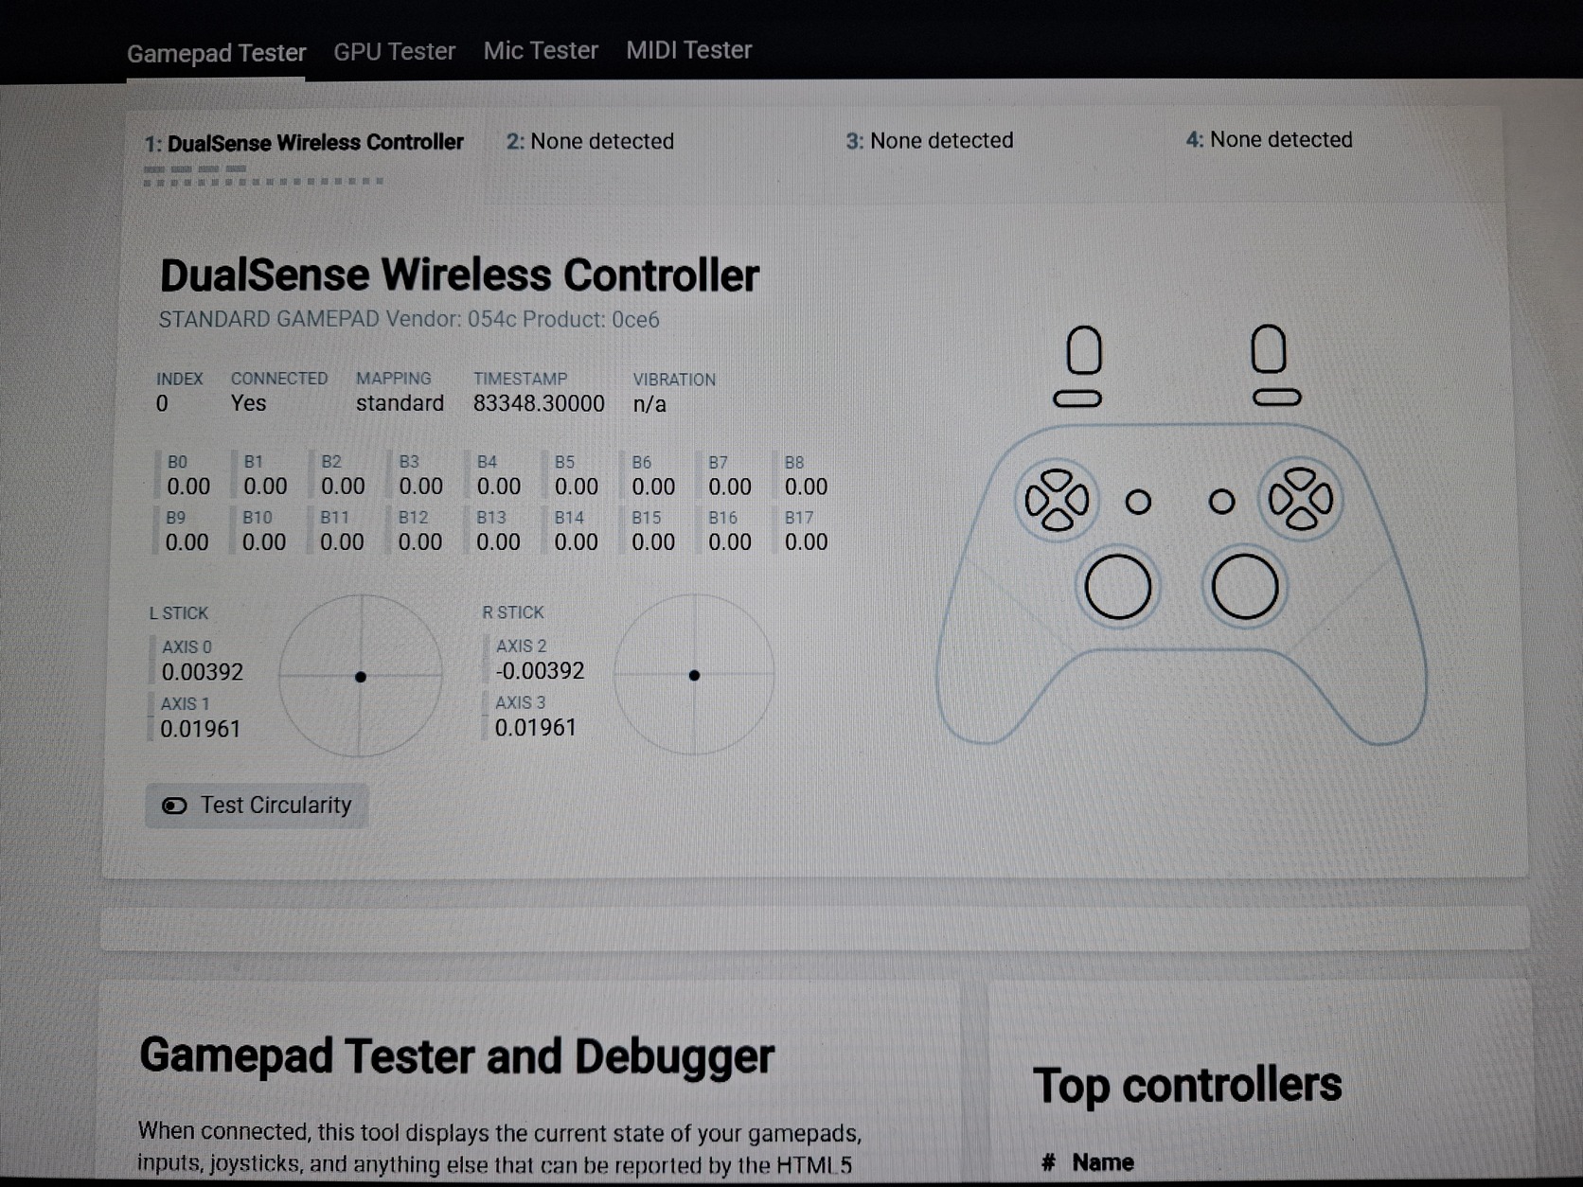Click the Gamepad Tester and Debugger heading
Viewport: 1583px width, 1187px height.
tap(456, 1056)
